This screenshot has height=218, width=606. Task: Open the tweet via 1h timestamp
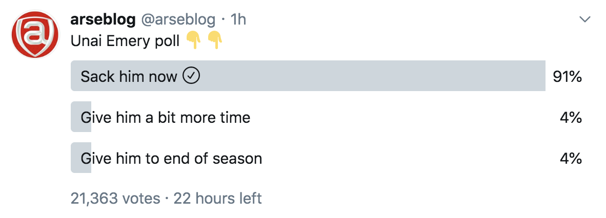click(x=238, y=19)
